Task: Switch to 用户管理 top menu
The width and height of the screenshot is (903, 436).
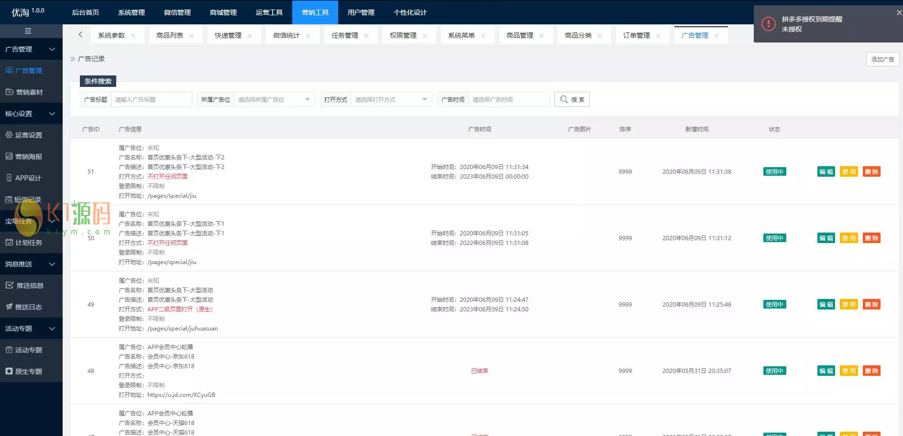Action: 361,12
